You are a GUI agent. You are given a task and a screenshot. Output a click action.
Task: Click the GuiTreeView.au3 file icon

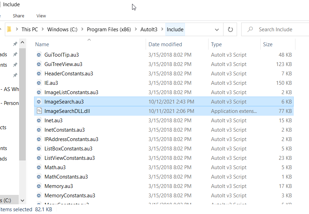click(39, 64)
